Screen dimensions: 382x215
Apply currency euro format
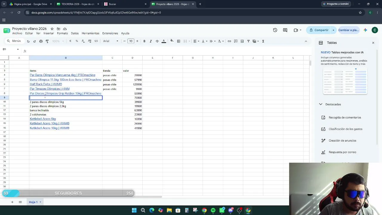(70, 41)
